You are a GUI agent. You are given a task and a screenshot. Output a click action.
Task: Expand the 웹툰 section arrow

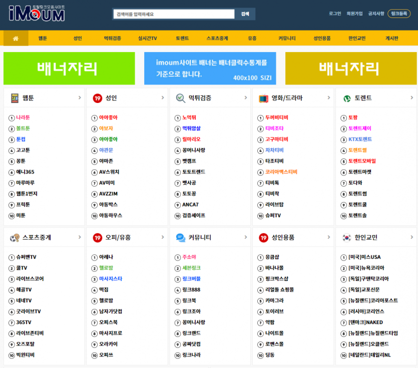80,97
